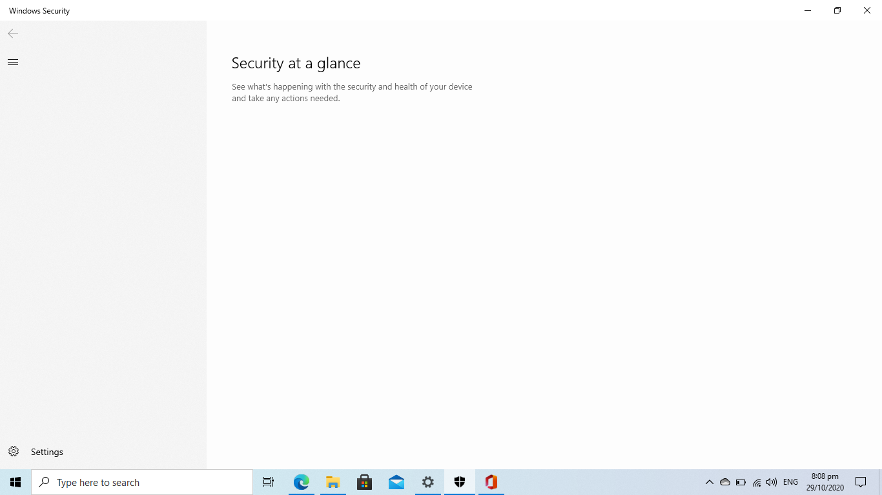Open the Mail app from the taskbar
Viewport: 882px width, 495px height.
coord(396,482)
